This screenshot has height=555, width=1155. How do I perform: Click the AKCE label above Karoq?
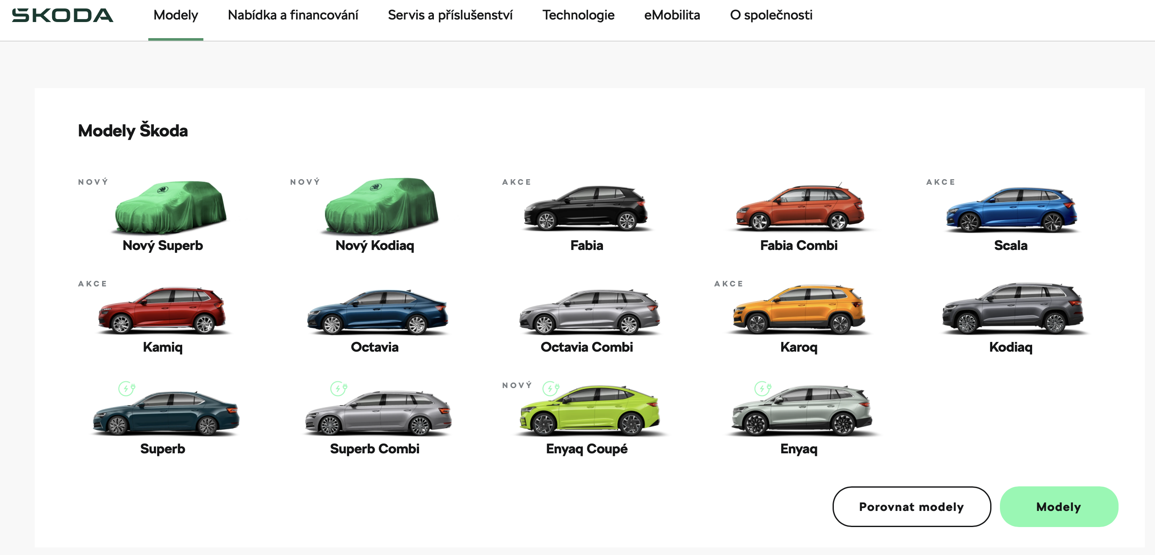729,284
